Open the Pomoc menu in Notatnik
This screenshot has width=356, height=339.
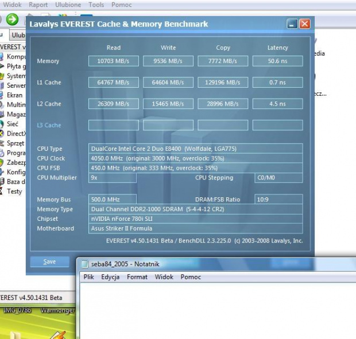[191, 277]
